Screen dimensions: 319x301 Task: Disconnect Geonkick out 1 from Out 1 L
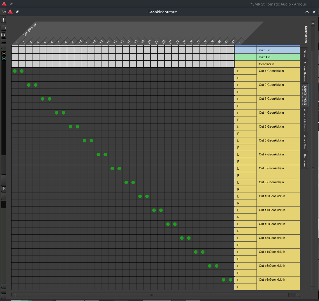click(15, 71)
